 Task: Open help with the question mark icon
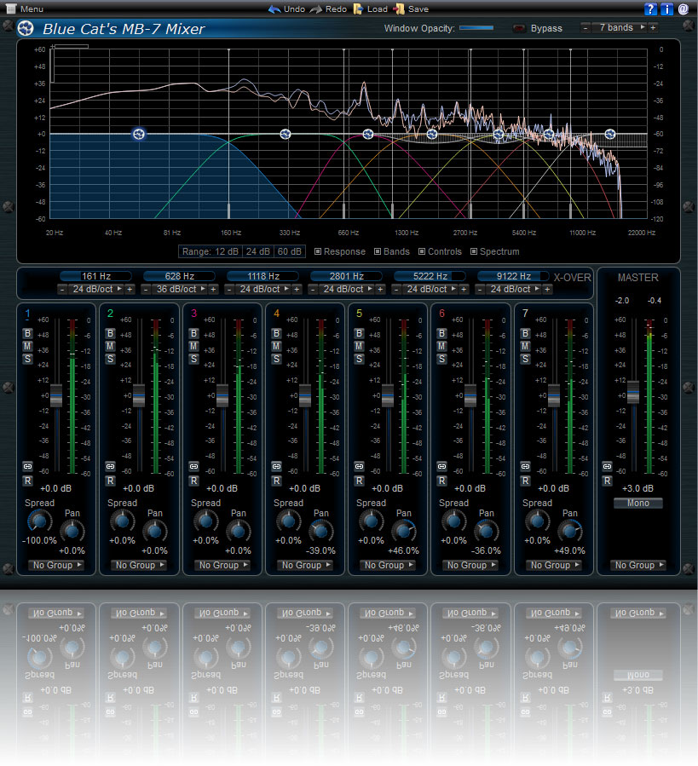tap(651, 9)
